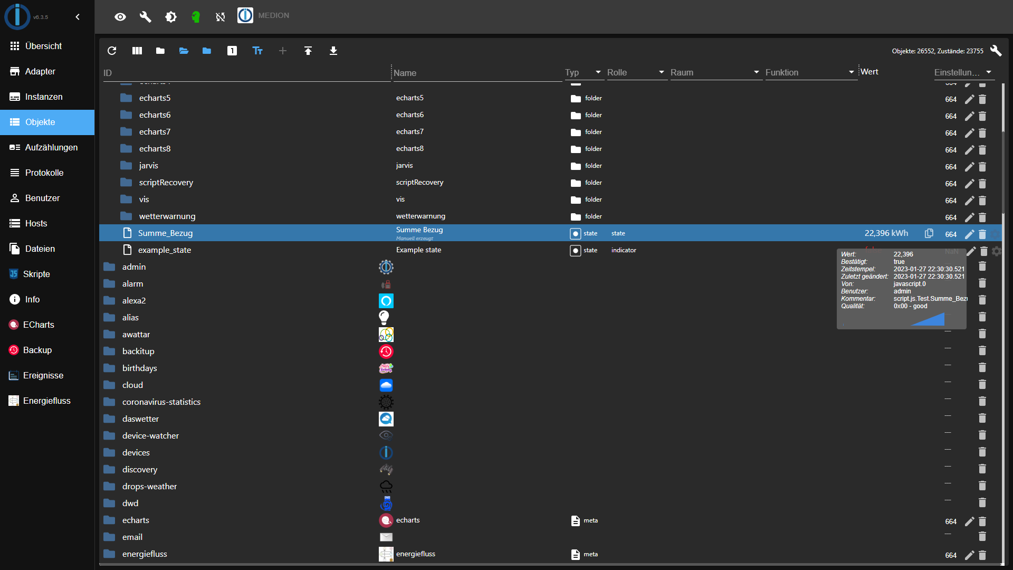
Task: Refresh the object tree
Action: tap(112, 51)
